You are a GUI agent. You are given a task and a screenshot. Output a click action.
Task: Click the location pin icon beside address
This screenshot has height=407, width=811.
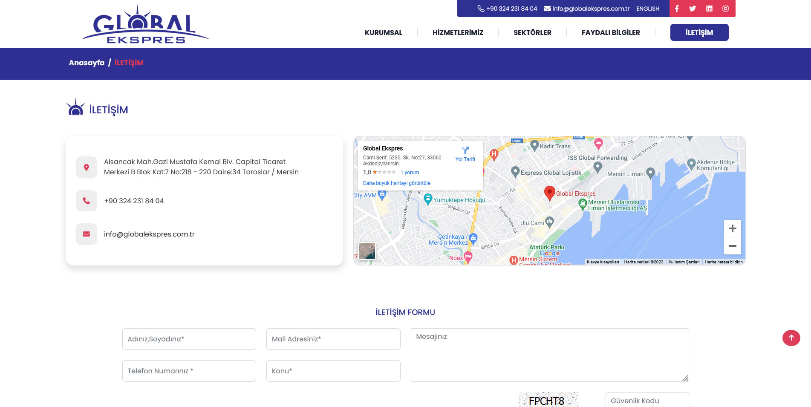coord(87,167)
